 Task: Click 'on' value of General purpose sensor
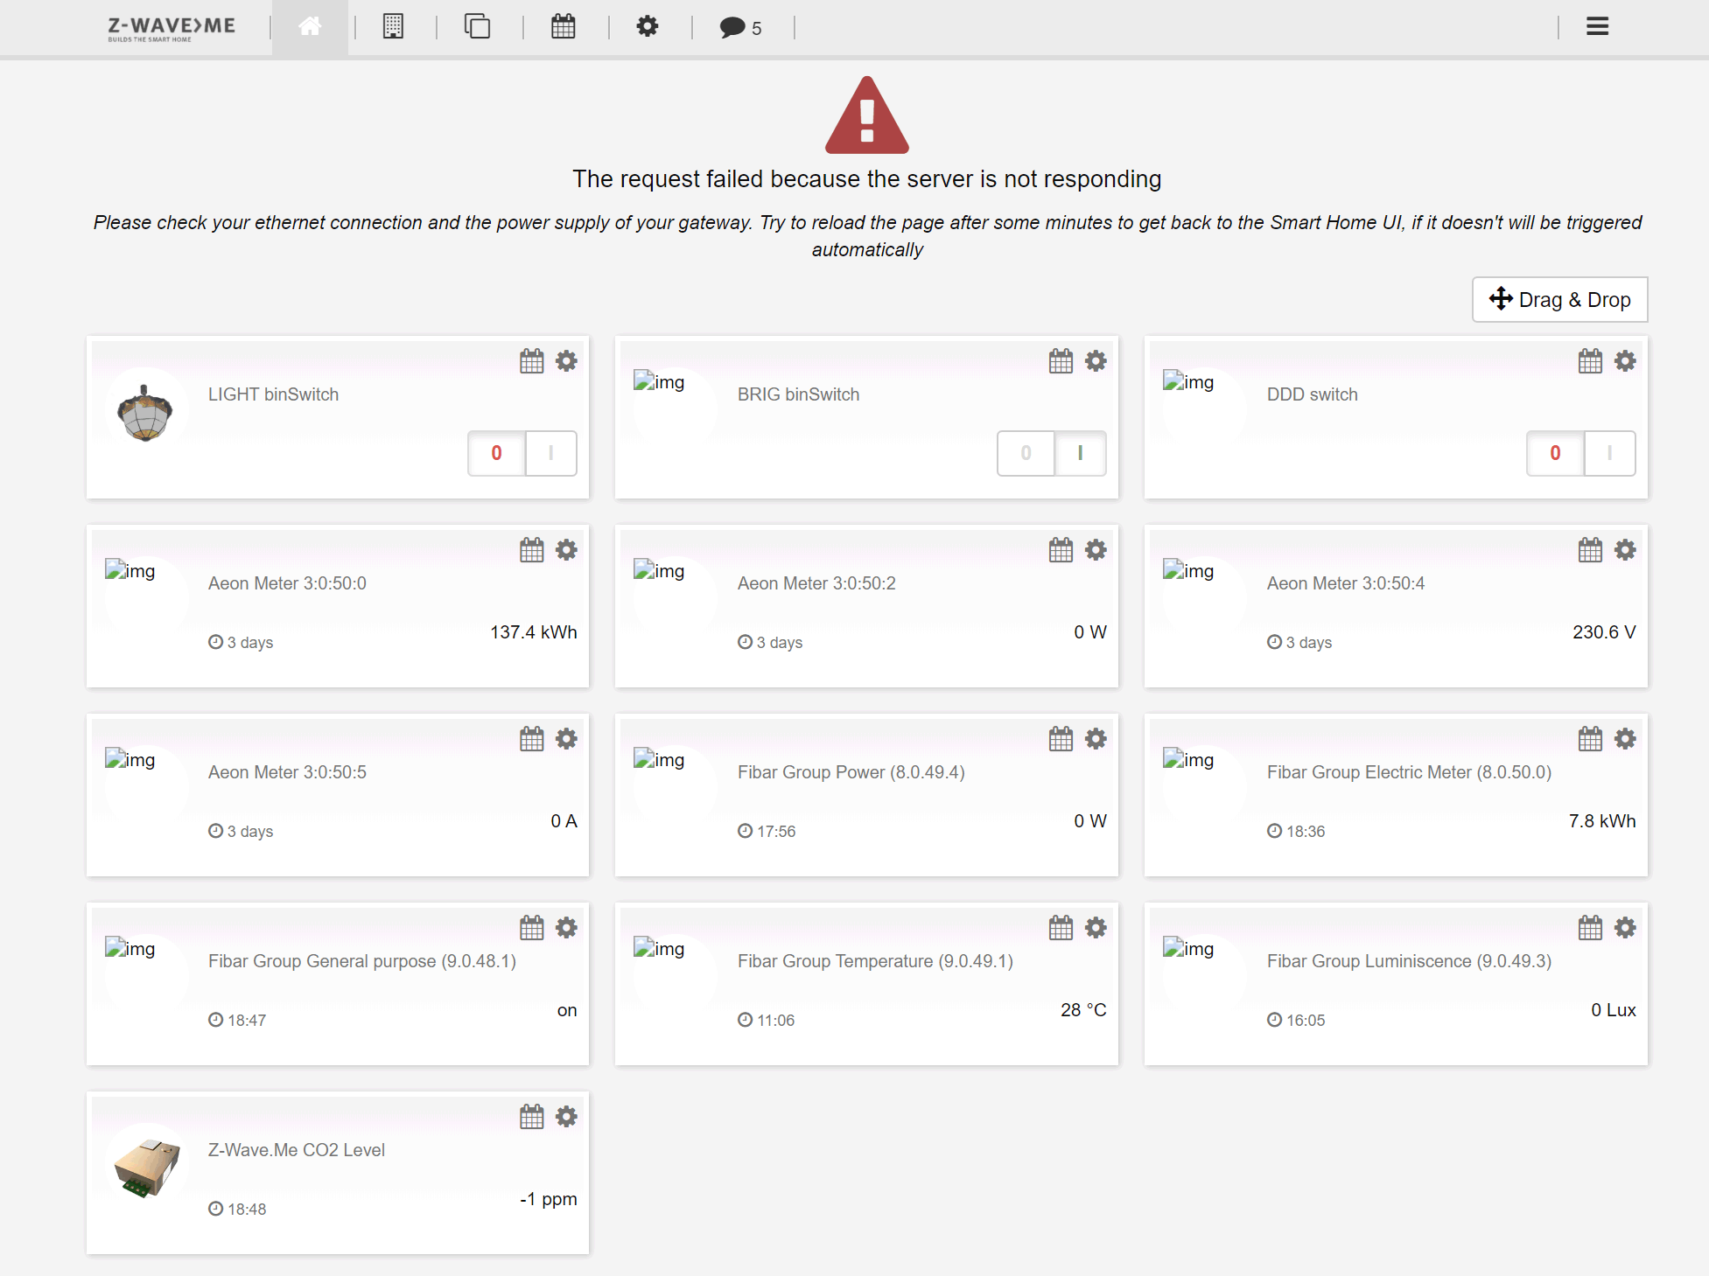point(567,1011)
